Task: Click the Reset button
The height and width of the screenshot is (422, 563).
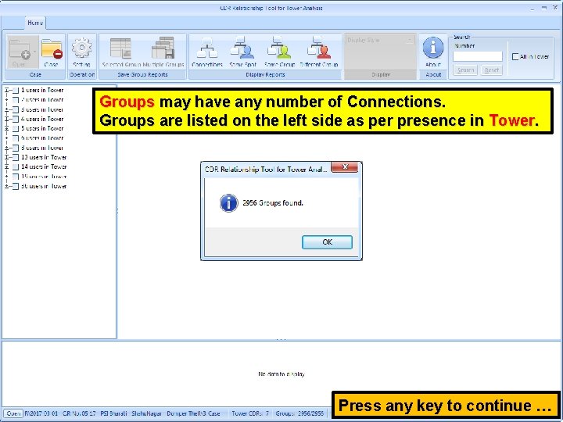Action: click(x=492, y=70)
